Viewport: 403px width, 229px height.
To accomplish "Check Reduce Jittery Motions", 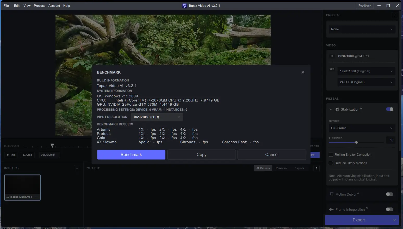I will [x=331, y=163].
